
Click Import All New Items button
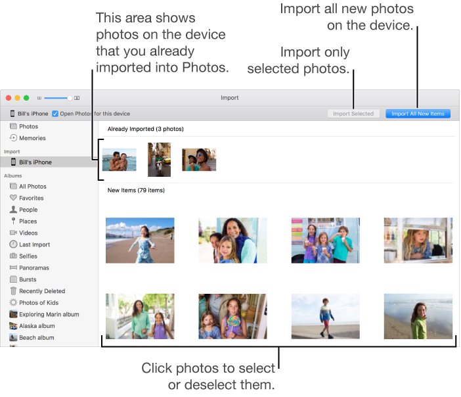point(418,114)
